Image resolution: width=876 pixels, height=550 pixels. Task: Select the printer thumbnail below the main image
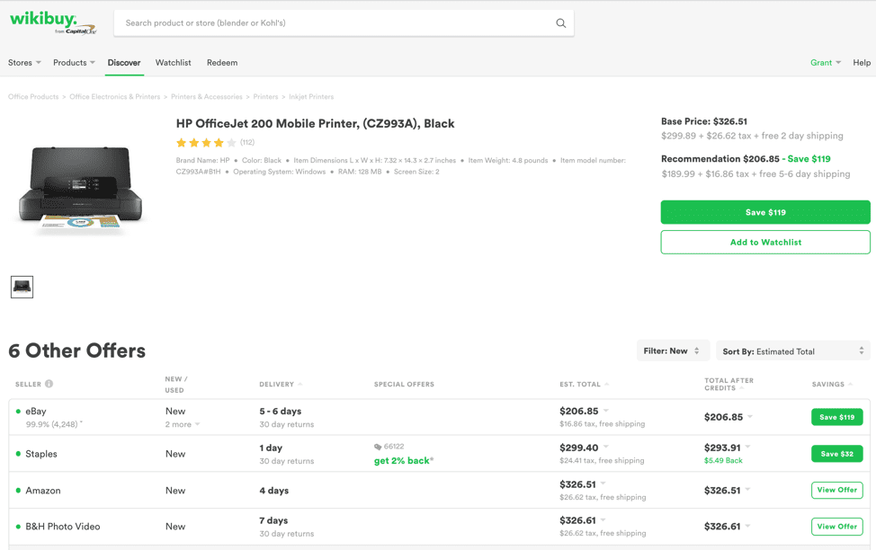[22, 287]
